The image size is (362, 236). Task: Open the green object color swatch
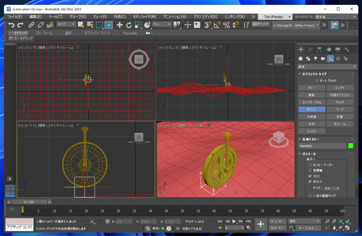pos(350,146)
